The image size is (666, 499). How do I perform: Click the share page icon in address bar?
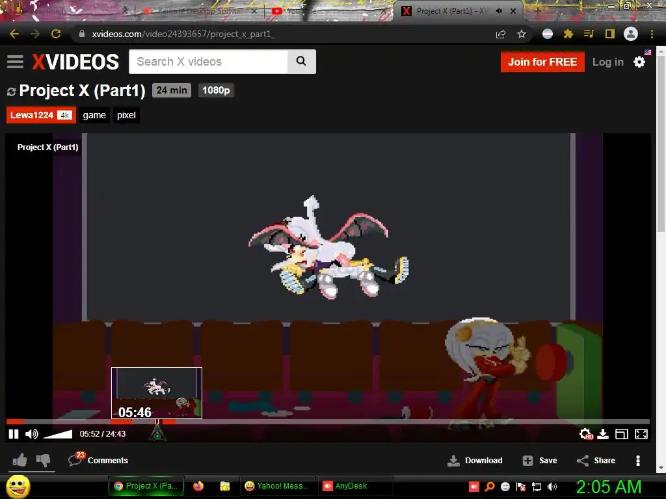(501, 34)
